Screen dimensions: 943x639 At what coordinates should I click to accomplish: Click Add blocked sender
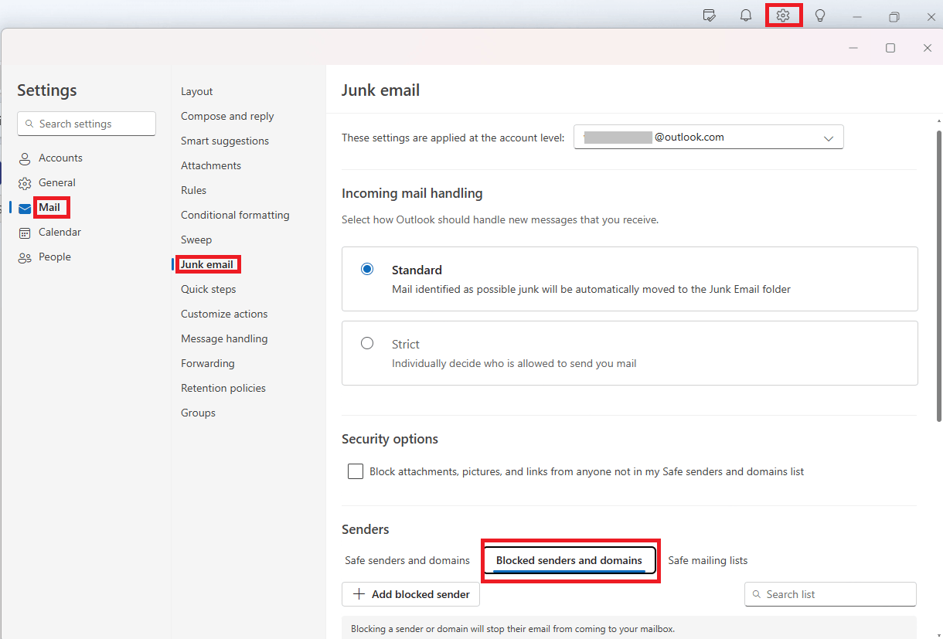(x=410, y=594)
